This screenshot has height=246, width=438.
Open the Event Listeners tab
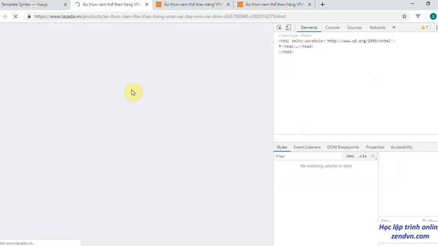tap(307, 148)
